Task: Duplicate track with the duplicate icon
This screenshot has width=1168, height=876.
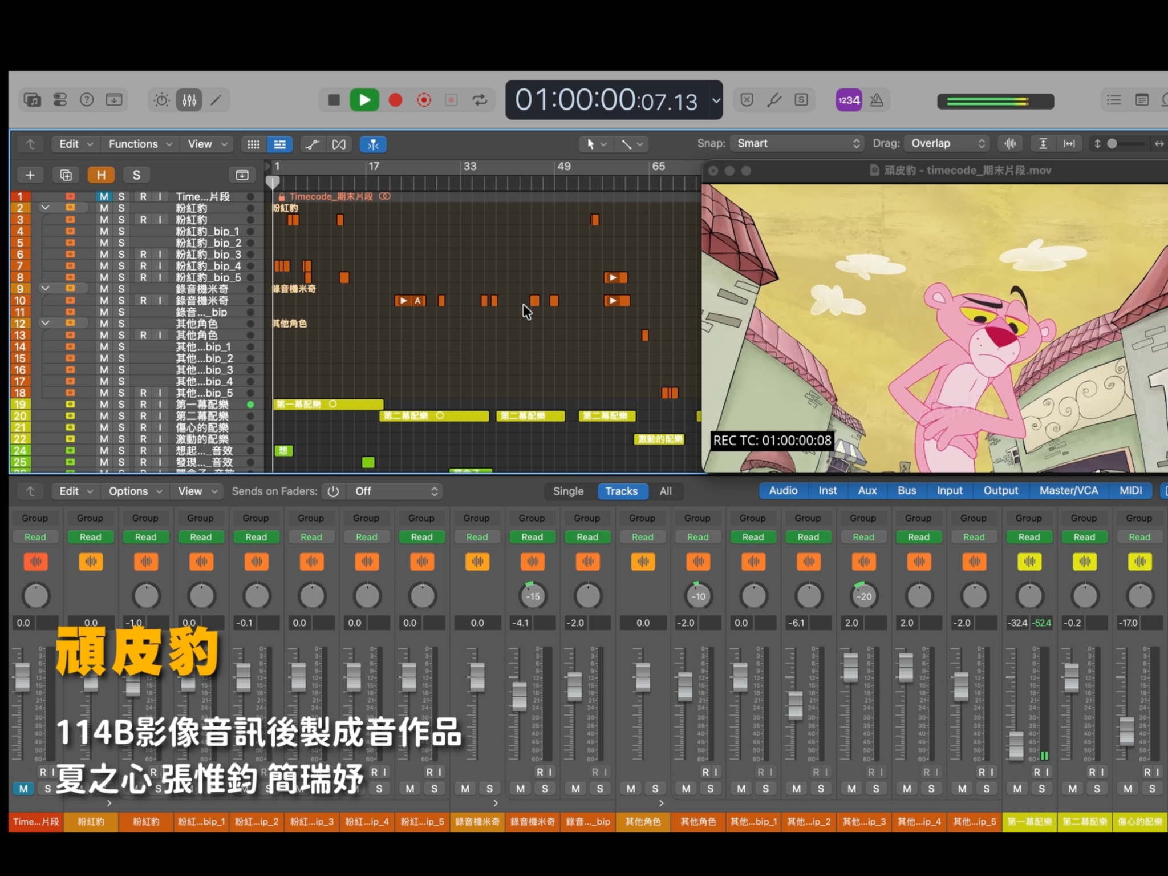Action: click(66, 175)
